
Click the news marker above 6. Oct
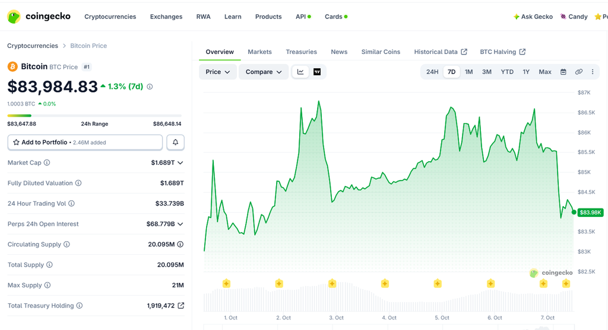[490, 284]
